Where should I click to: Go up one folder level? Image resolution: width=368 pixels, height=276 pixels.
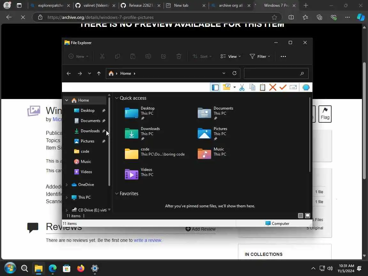tap(99, 73)
